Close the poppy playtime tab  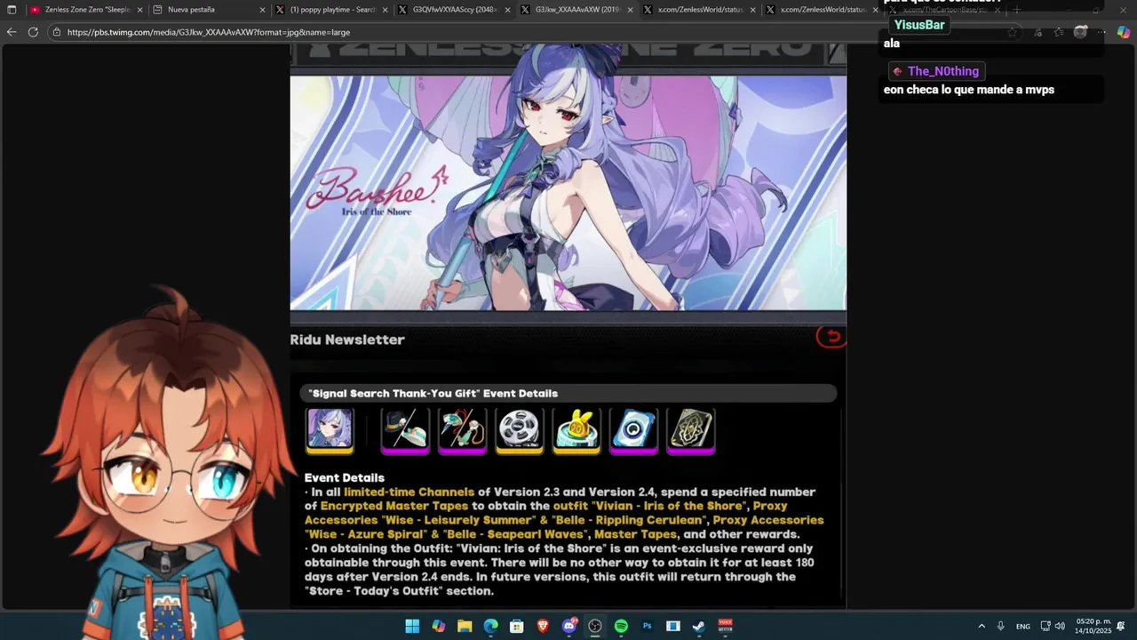[x=385, y=10]
